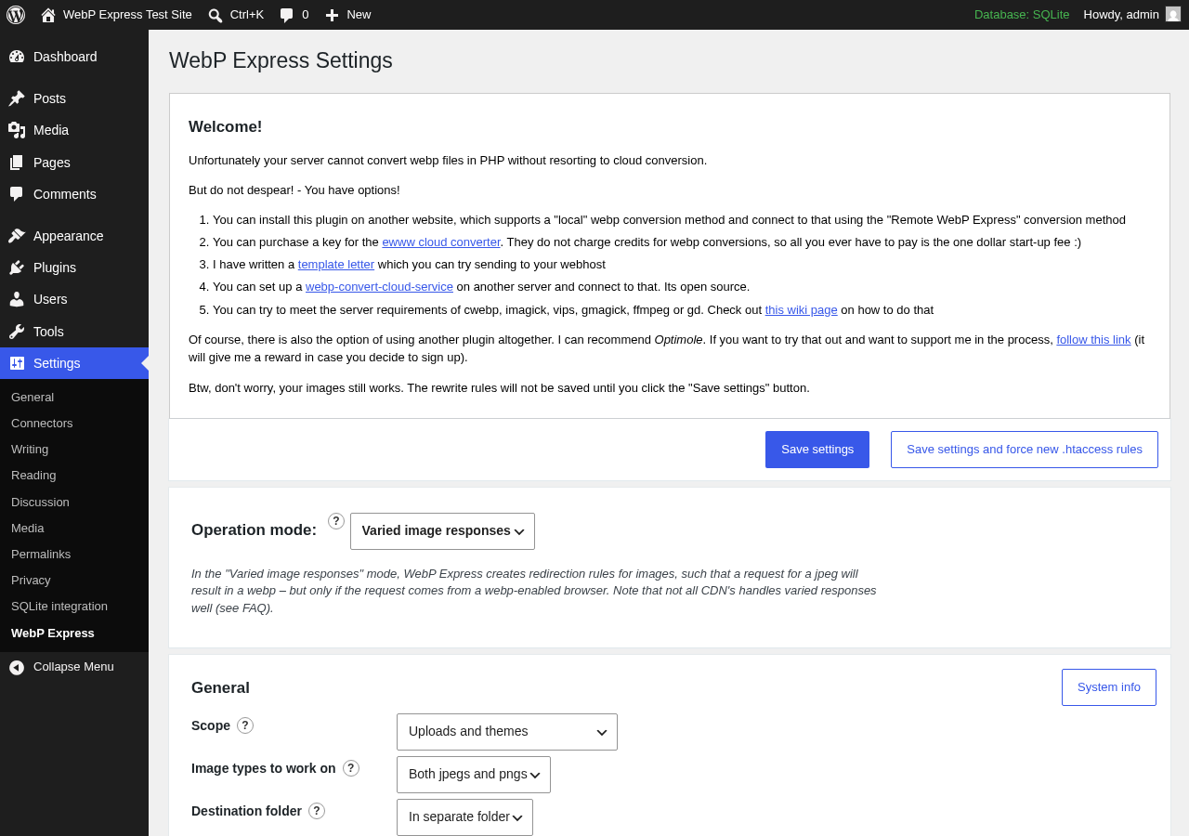Click the search magnifier icon labeled Ctrl+K

(216, 15)
